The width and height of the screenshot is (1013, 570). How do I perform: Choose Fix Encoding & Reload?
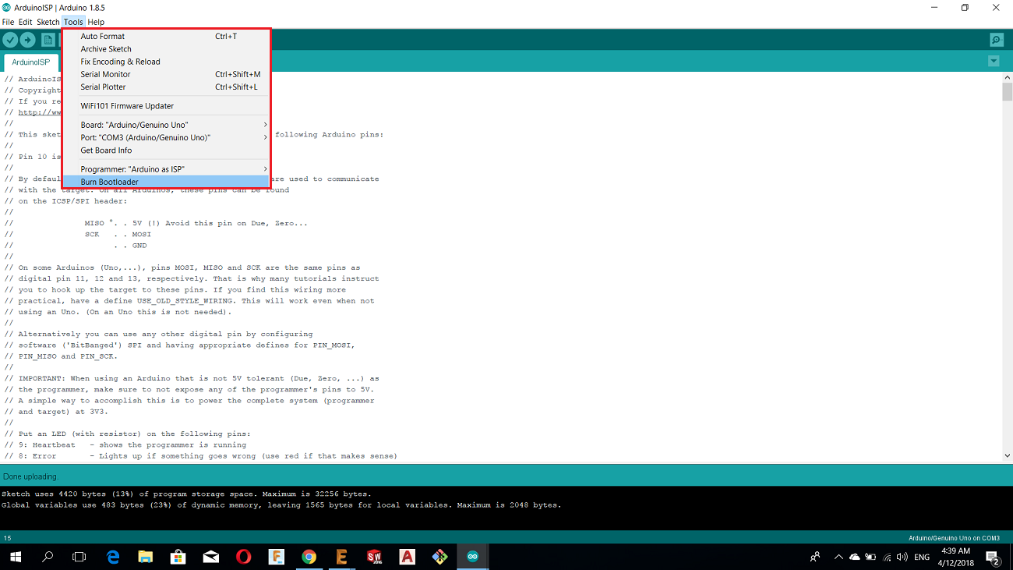coord(165,62)
